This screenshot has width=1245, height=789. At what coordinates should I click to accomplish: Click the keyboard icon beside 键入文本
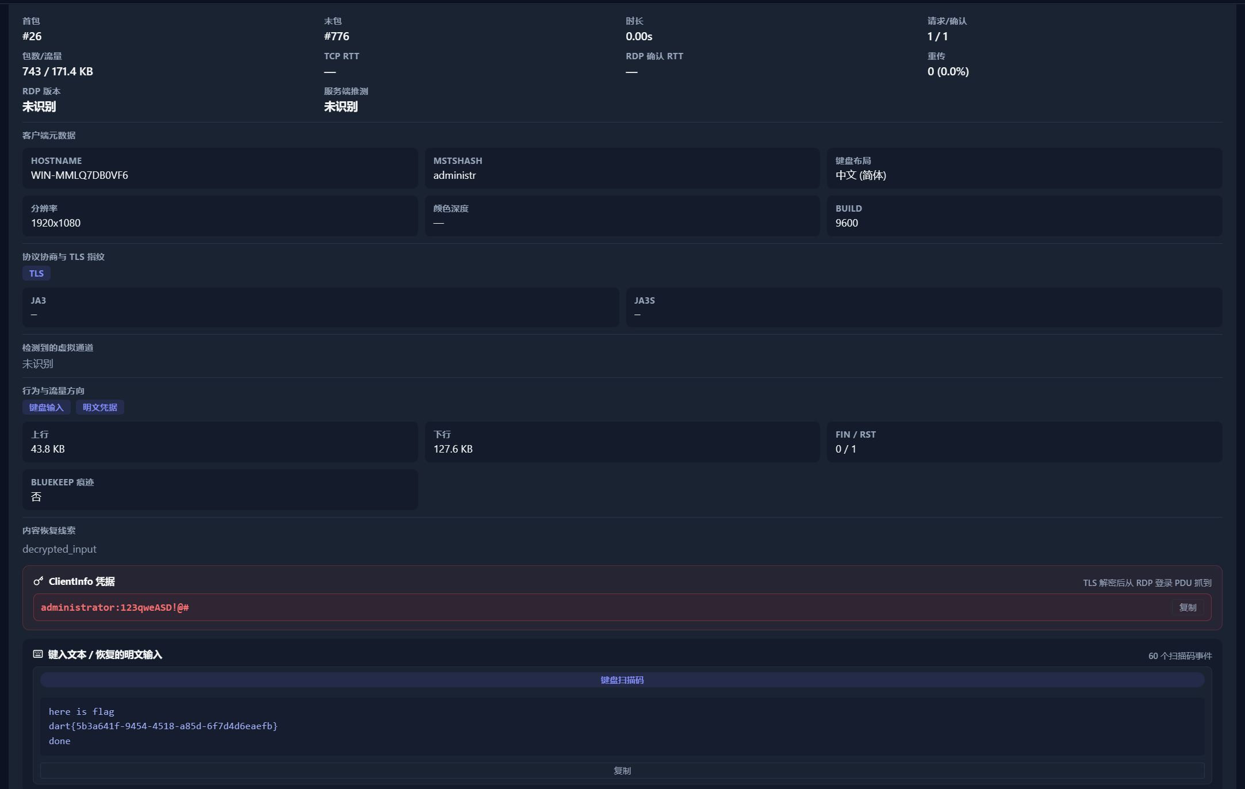click(38, 654)
